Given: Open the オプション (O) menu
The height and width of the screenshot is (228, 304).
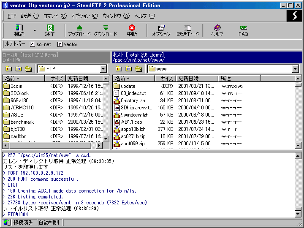Looking at the screenshot, I should click(85, 16).
